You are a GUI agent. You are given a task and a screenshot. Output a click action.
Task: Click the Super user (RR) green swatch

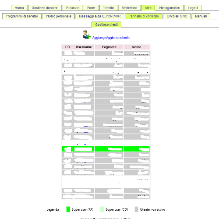pos(68,209)
